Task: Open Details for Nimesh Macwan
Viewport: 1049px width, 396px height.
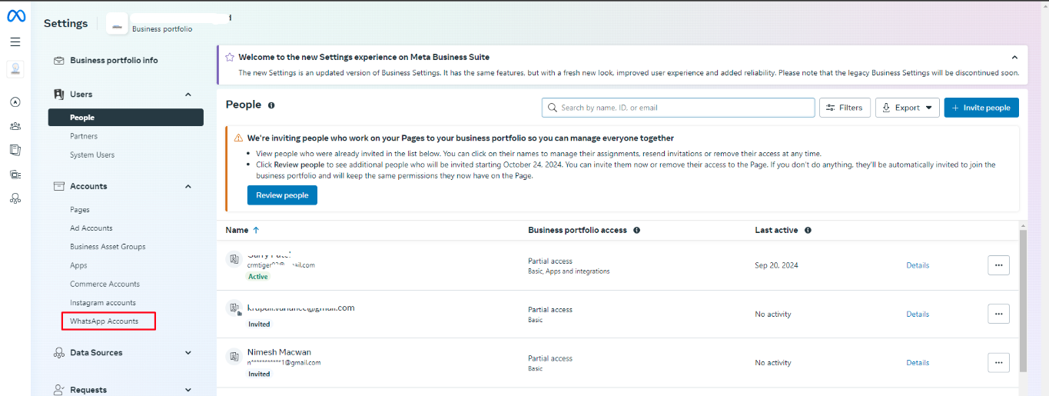Action: coord(918,362)
